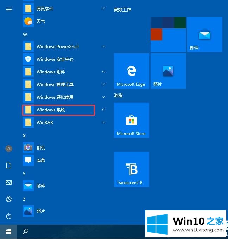
Task: Open Pictures from the sidebar
Action: tap(9, 182)
